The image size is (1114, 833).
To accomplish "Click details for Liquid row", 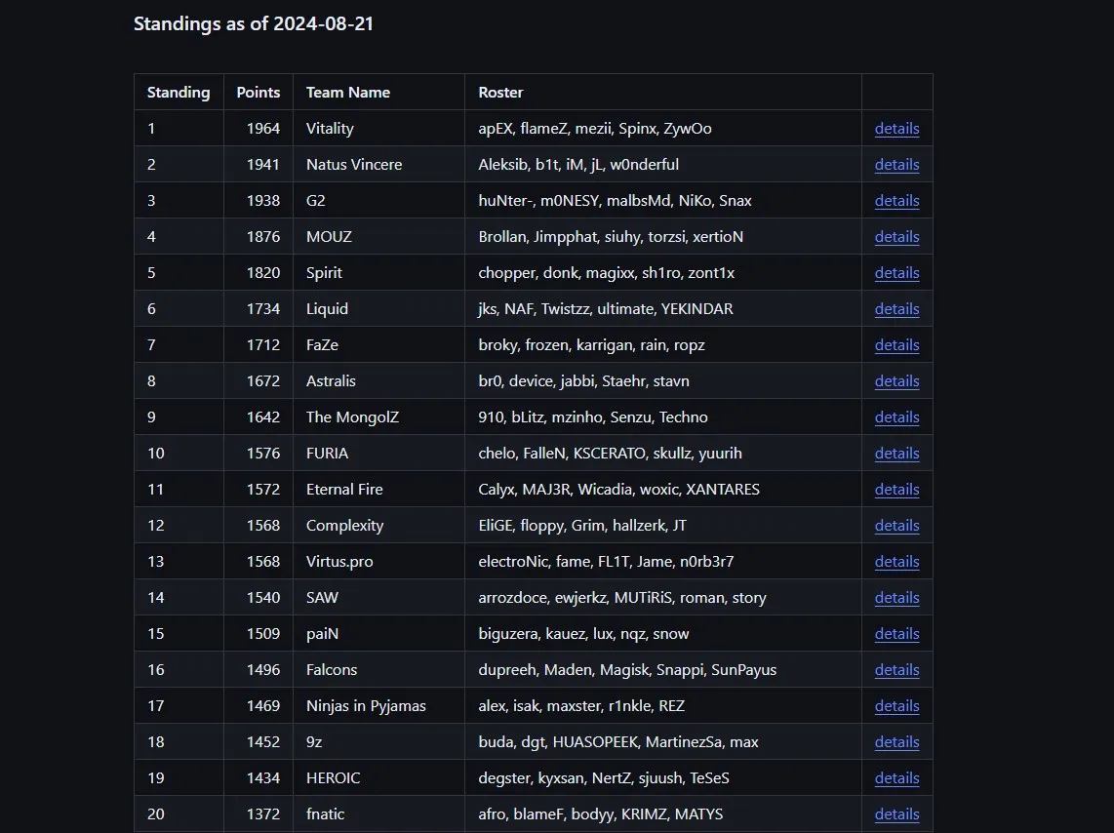I will [896, 309].
